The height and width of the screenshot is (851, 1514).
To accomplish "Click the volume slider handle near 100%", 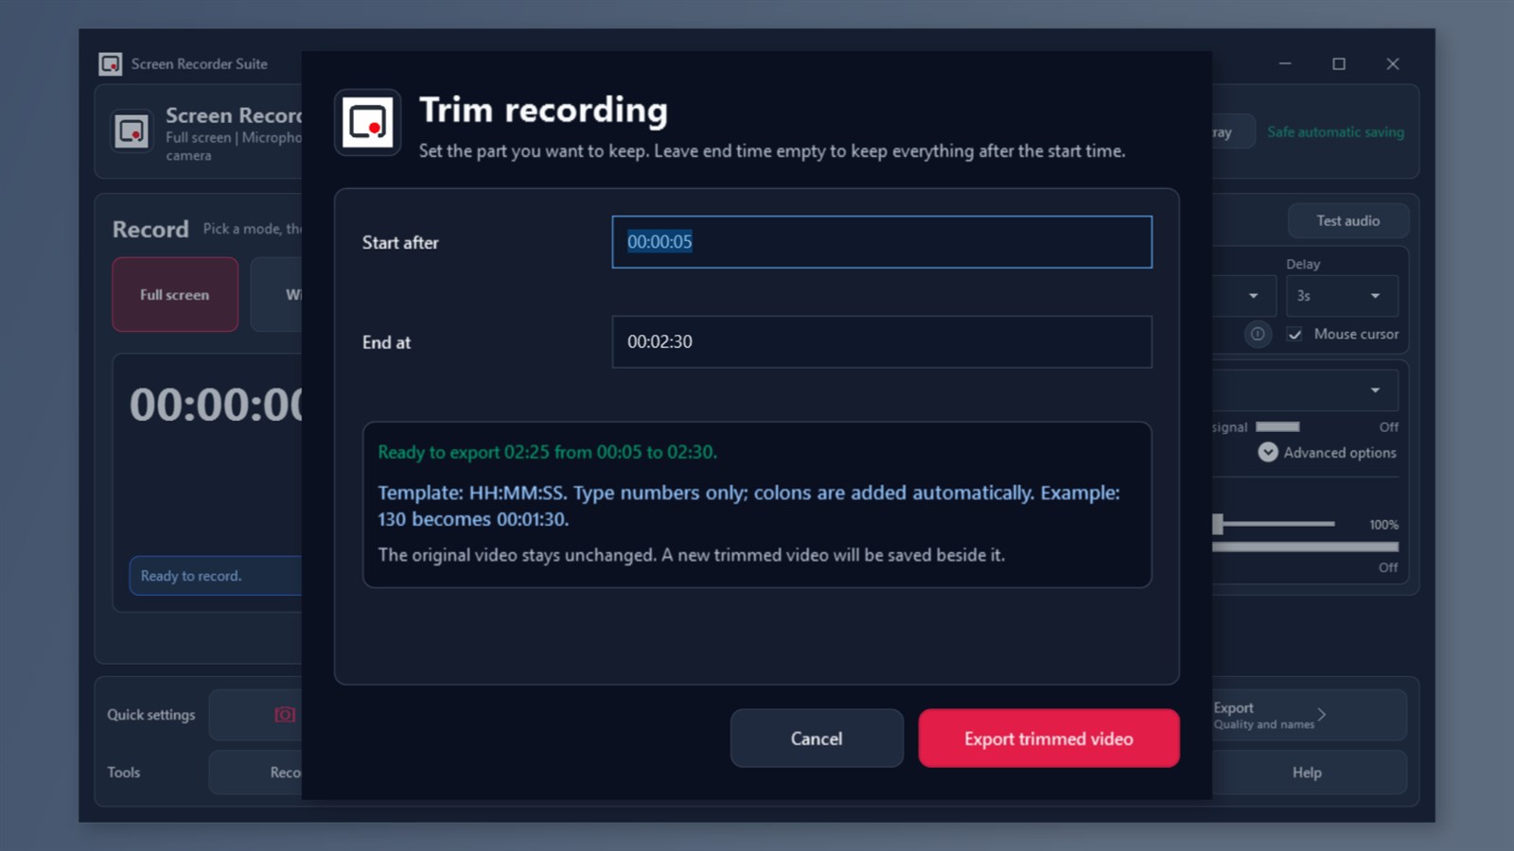I will (1219, 523).
